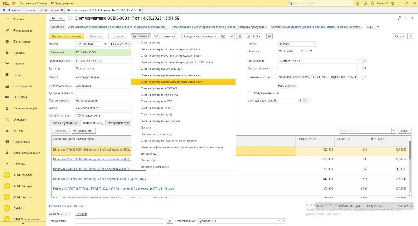The height and width of the screenshot is (226, 418).
Task: Click the pencil icon beside comment field
Action: pos(170,221)
